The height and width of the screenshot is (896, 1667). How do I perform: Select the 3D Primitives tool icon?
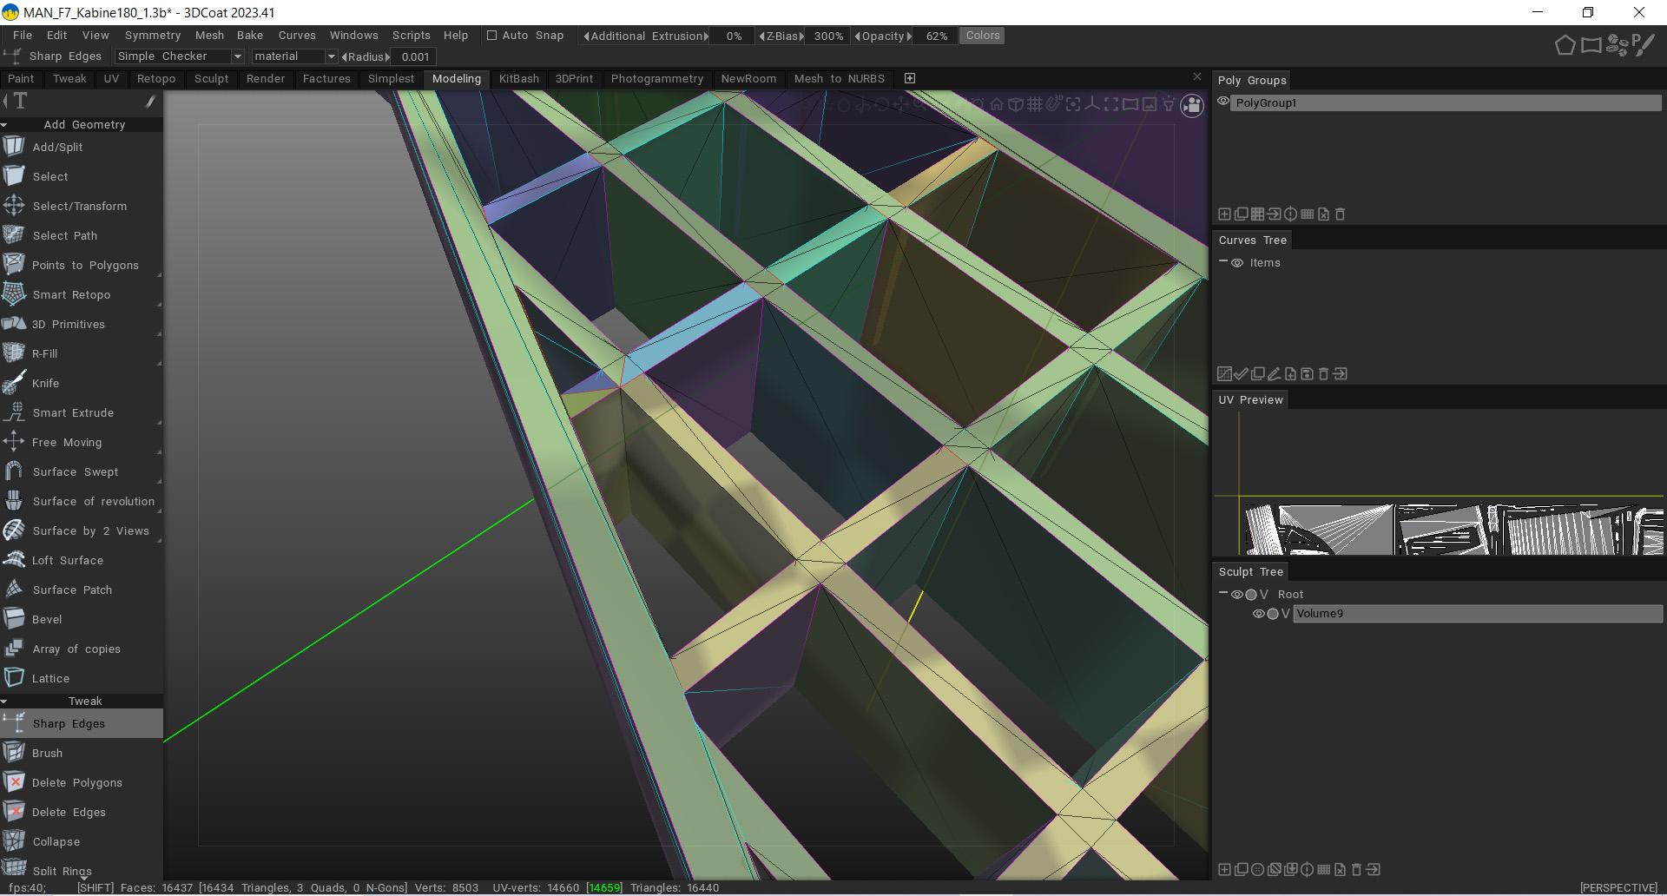click(14, 324)
